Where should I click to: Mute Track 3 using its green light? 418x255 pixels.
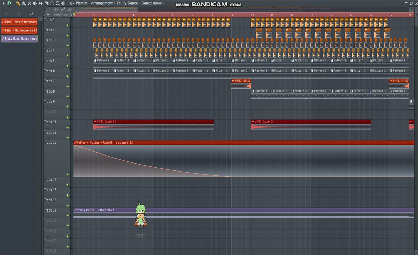coord(68,46)
